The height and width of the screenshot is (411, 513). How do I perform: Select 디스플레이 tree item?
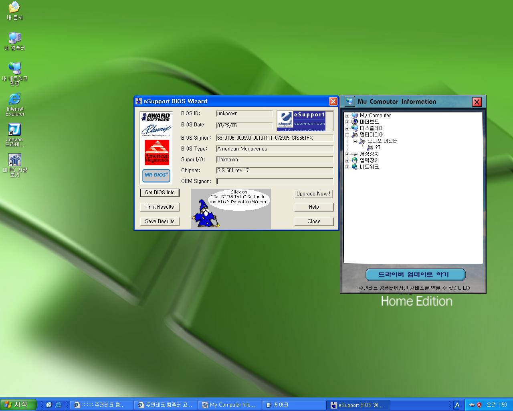point(372,128)
